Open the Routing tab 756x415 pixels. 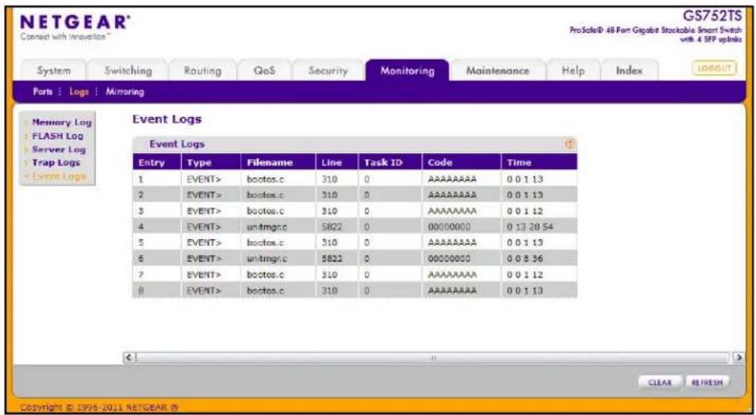203,71
